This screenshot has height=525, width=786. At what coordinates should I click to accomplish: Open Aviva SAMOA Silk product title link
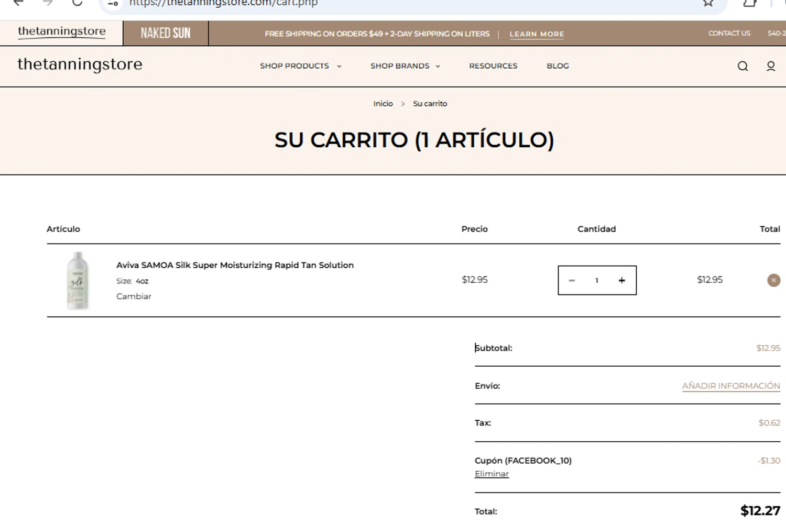point(235,265)
